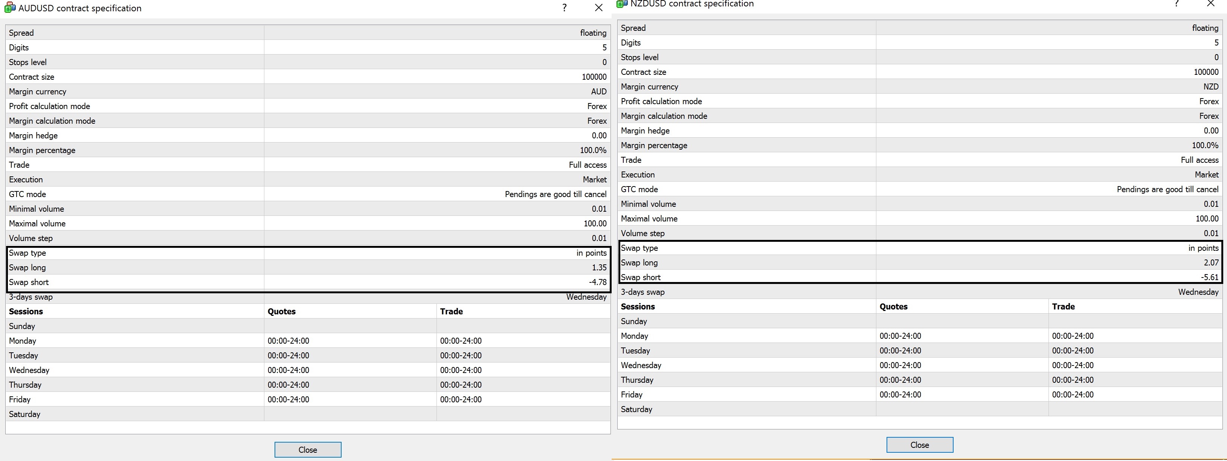Click NZDUSD GTC mode row
This screenshot has width=1227, height=461.
click(x=639, y=190)
